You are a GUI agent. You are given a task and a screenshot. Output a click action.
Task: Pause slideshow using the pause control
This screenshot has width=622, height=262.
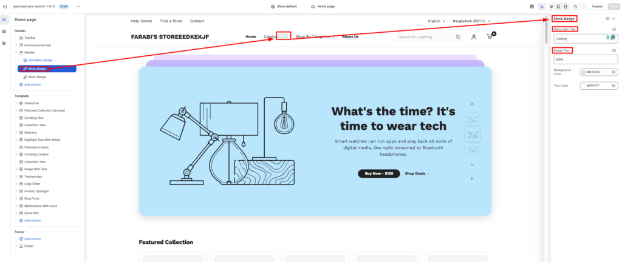[x=472, y=178]
